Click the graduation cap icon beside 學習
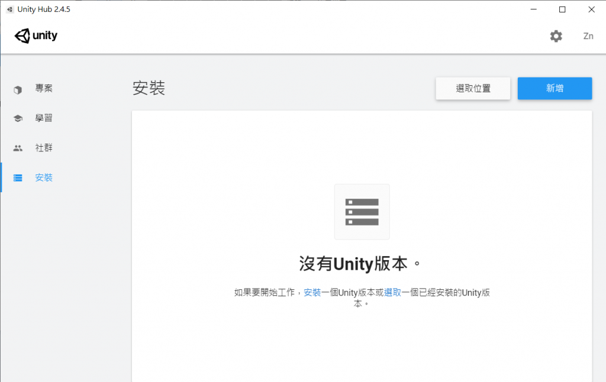 click(18, 118)
